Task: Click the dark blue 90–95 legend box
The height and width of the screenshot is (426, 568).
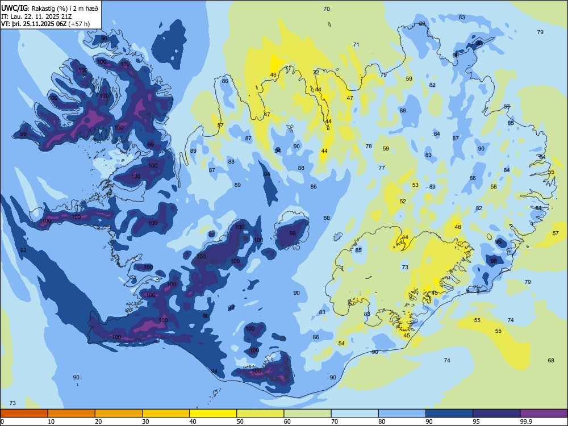Action: [x=449, y=414]
